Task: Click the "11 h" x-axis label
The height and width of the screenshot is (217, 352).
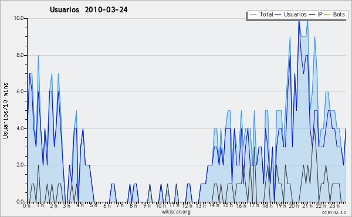Action: (x=174, y=205)
